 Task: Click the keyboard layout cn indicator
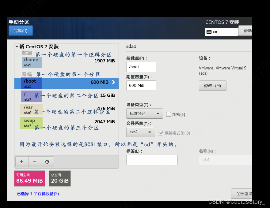pyautogui.click(x=222, y=32)
